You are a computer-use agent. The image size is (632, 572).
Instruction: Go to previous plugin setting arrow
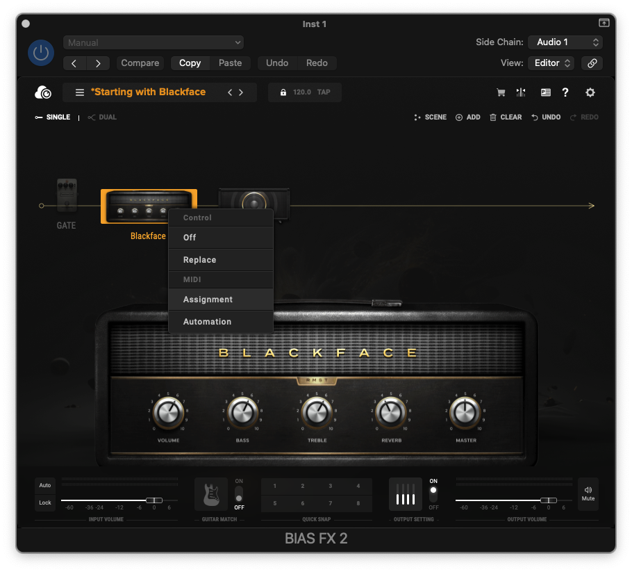pos(74,63)
